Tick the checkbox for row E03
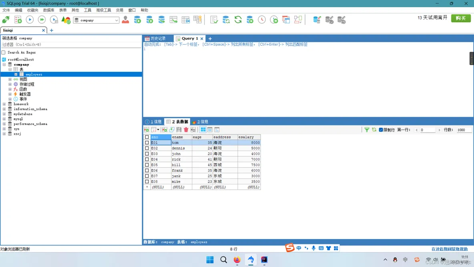474x267 pixels. click(147, 154)
